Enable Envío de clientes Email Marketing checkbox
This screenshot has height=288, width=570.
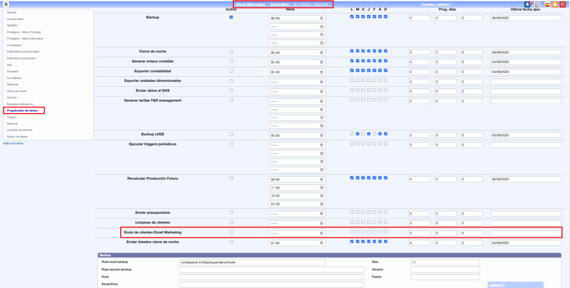(x=231, y=232)
